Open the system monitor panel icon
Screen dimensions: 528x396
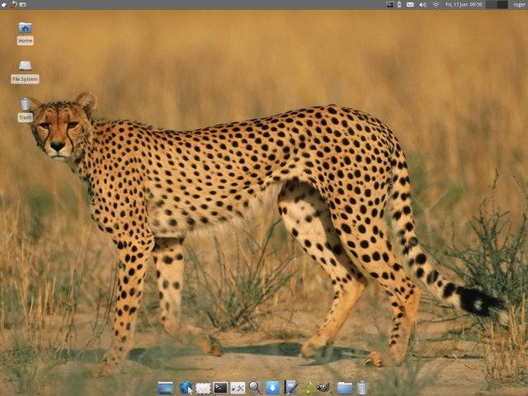[390, 5]
